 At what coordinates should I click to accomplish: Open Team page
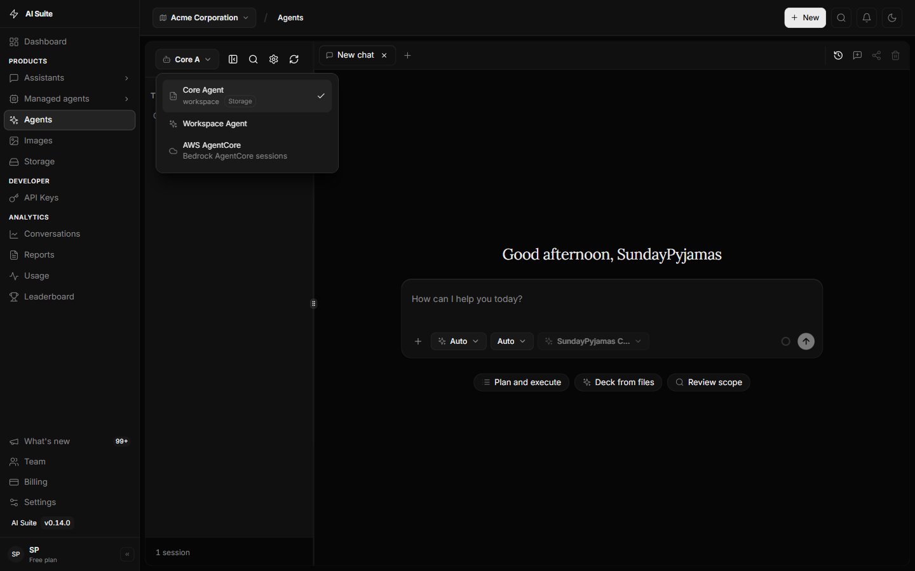(70, 462)
